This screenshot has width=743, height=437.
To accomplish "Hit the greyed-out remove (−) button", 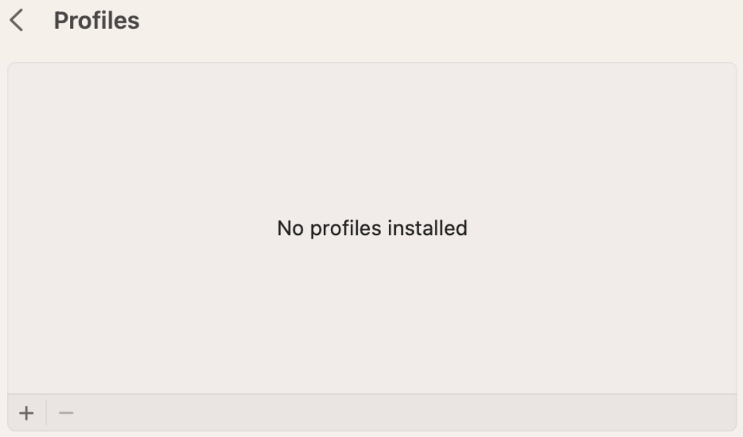I will coord(66,413).
